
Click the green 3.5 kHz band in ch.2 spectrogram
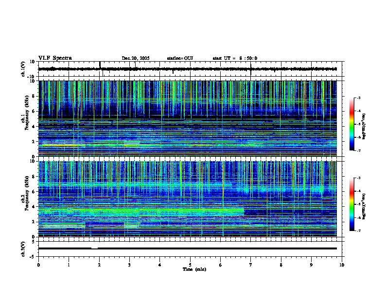141,211
